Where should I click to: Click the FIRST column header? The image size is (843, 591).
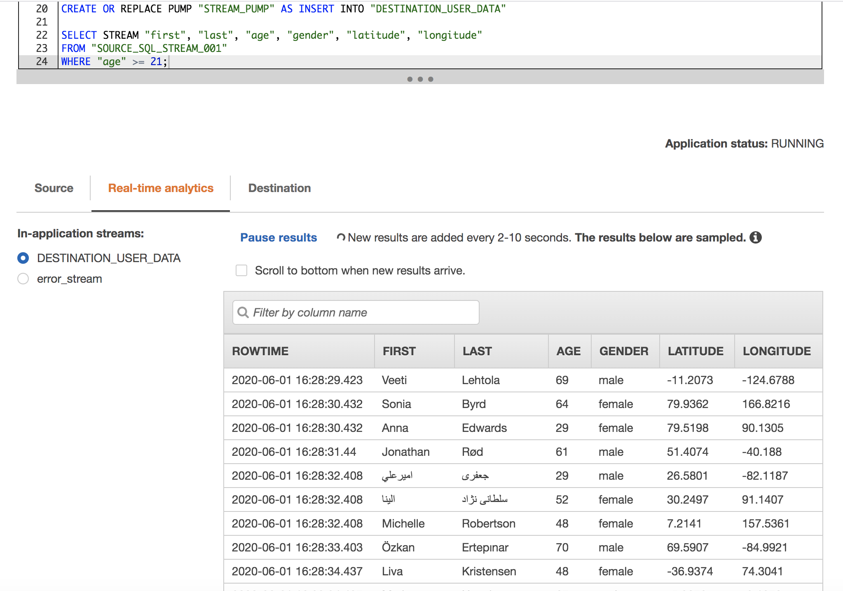(x=399, y=351)
